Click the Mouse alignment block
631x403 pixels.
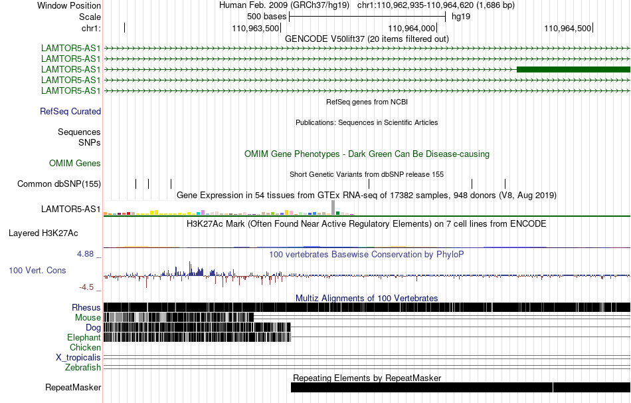click(179, 318)
